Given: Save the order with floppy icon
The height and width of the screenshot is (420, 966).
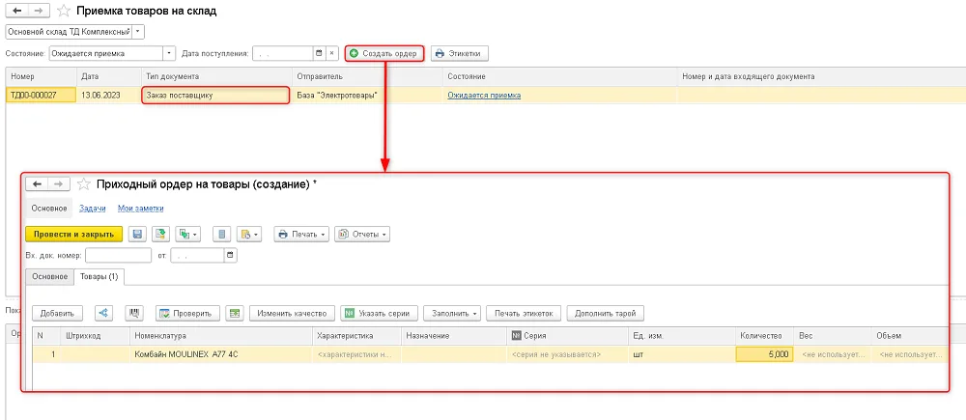Looking at the screenshot, I should point(137,234).
